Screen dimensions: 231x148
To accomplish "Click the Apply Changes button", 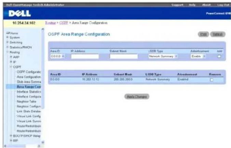I will (137, 97).
